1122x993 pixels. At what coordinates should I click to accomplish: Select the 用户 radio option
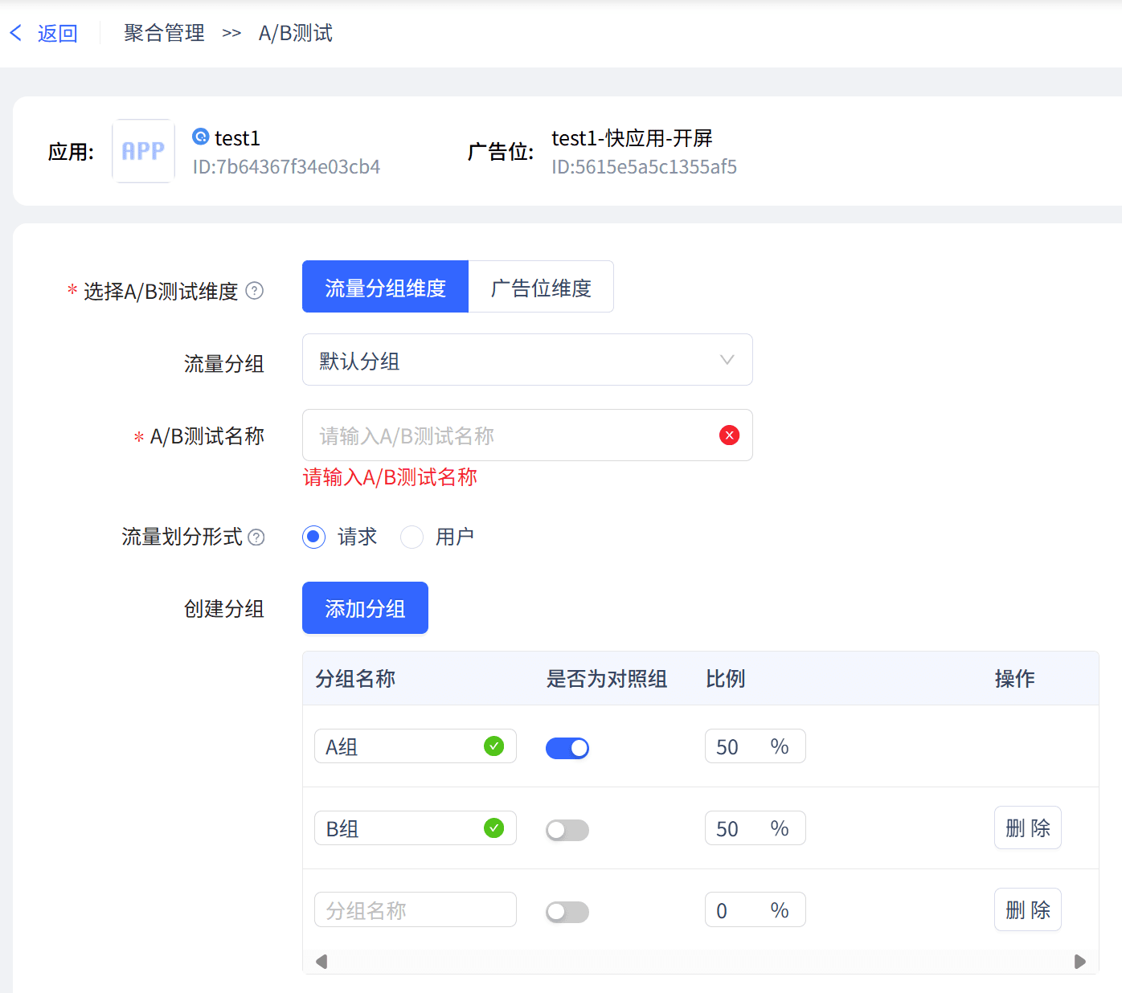[412, 537]
